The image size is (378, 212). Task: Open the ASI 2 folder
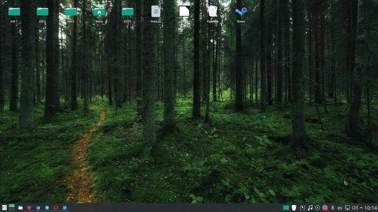coord(42,12)
